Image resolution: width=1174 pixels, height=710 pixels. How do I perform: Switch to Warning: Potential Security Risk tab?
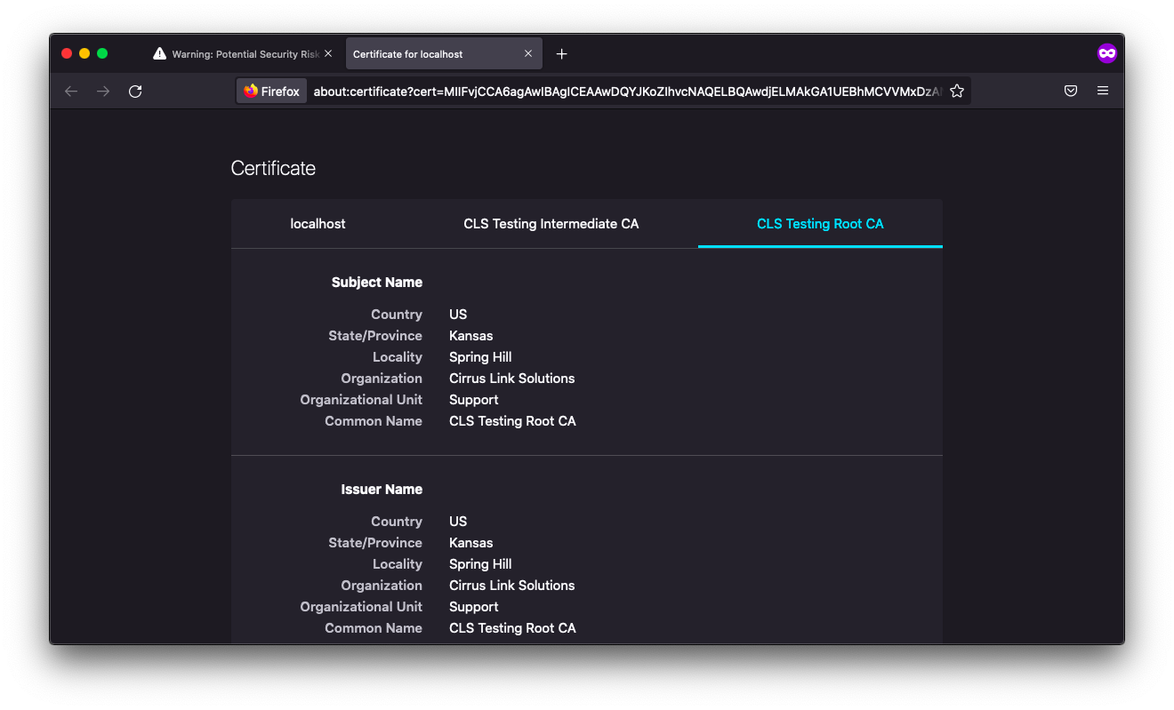(244, 54)
